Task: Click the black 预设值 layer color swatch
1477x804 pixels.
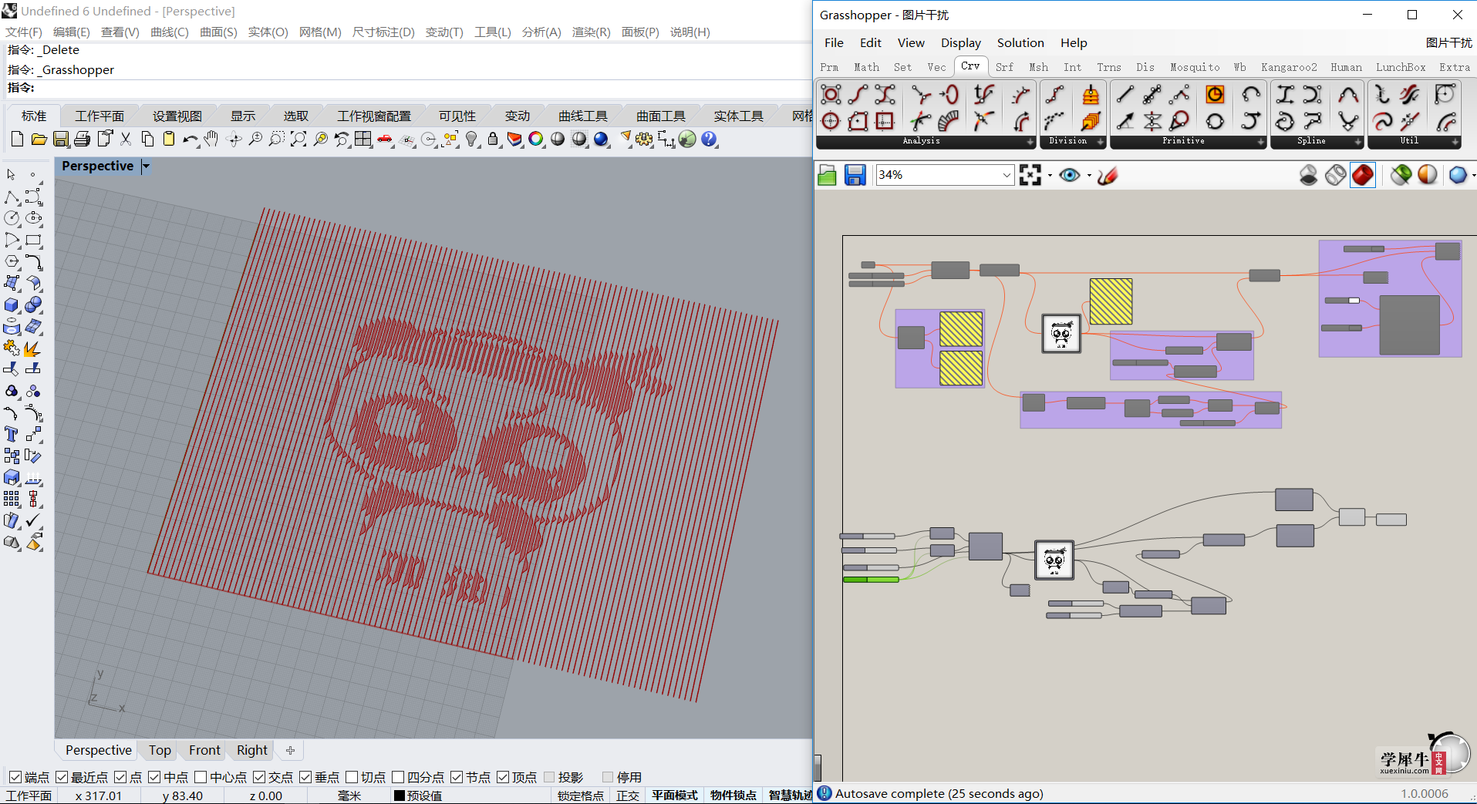Action: point(400,796)
